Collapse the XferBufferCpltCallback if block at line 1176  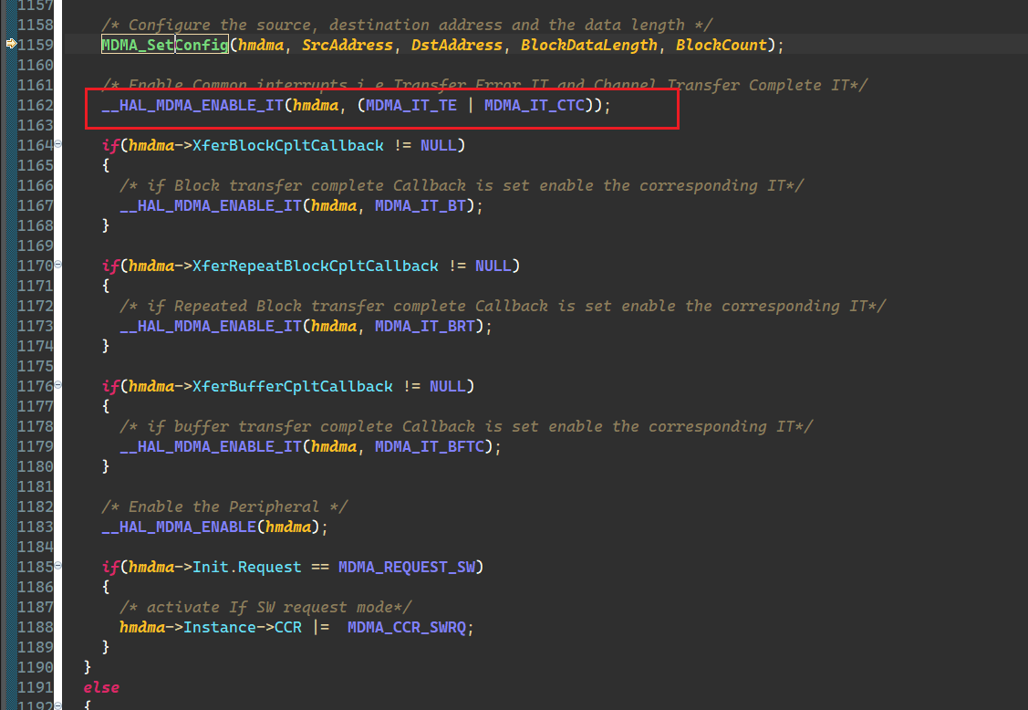pos(57,385)
